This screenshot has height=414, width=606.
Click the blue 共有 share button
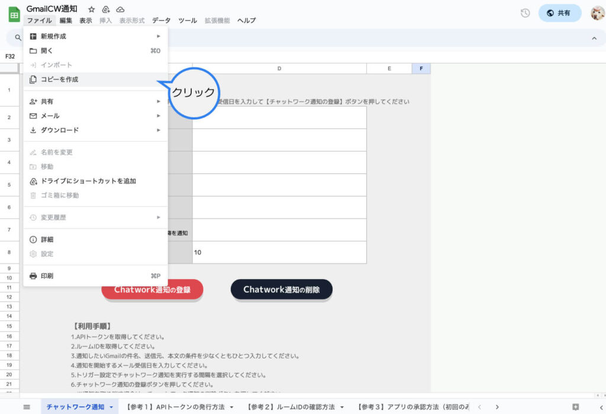[560, 13]
